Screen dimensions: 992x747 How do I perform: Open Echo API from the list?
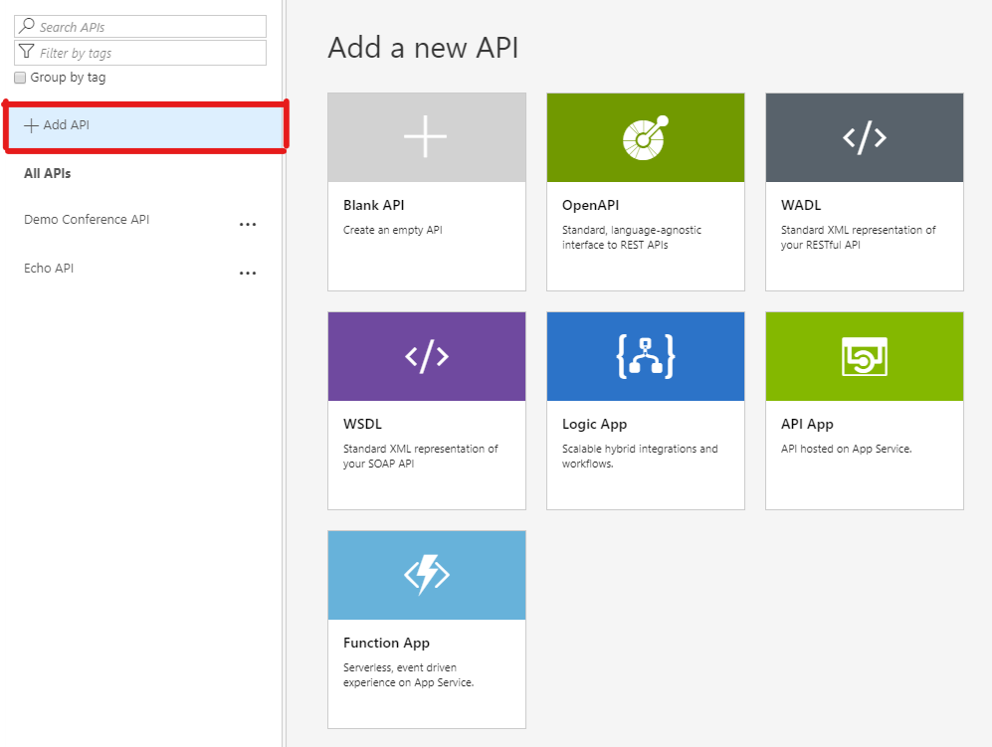click(x=49, y=269)
